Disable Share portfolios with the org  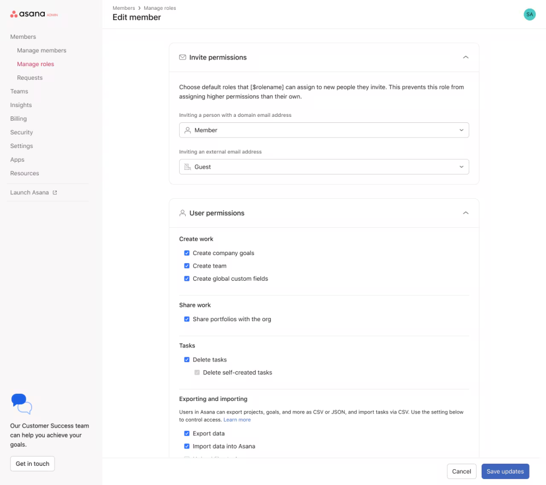tap(187, 320)
